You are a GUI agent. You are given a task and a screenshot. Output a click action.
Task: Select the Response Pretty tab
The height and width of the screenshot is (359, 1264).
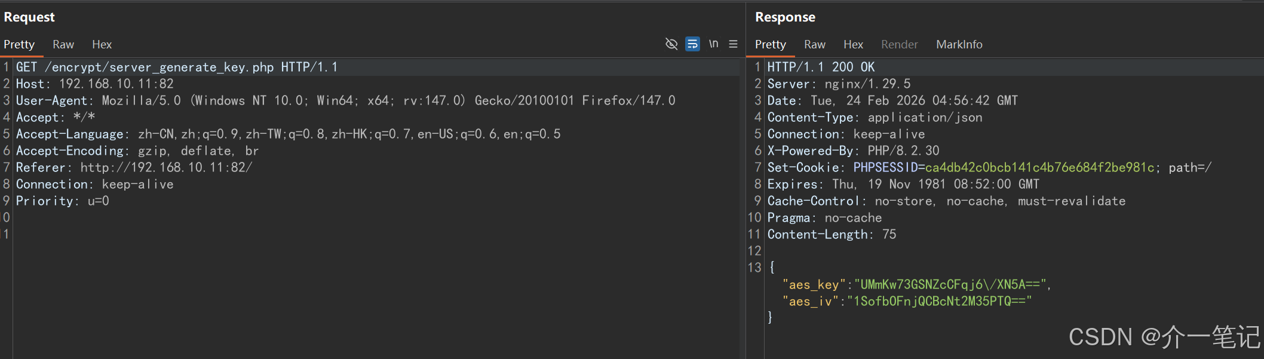(770, 44)
